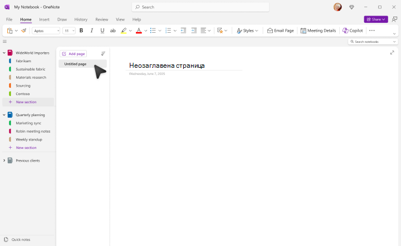Expand the Previous clients notebook
The width and height of the screenshot is (401, 246).
click(4, 160)
